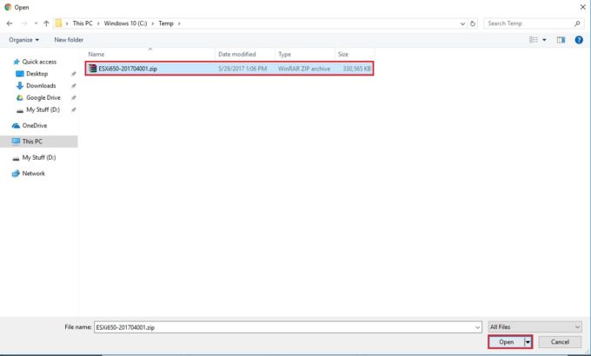Click the Search Temp input box
This screenshot has height=356, width=591.
click(530, 23)
